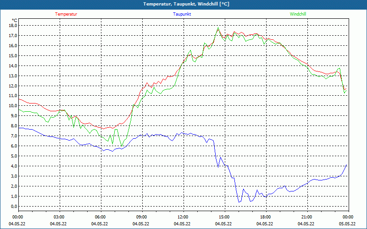Click the 03:00 time axis label
The image size is (367, 229).
pyautogui.click(x=58, y=217)
